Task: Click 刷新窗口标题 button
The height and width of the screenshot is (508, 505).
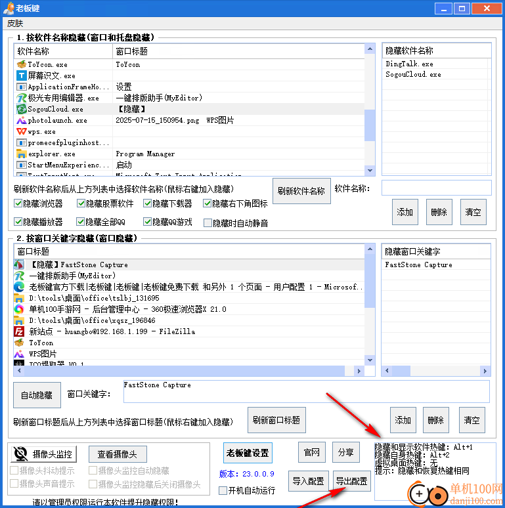Action: click(276, 420)
